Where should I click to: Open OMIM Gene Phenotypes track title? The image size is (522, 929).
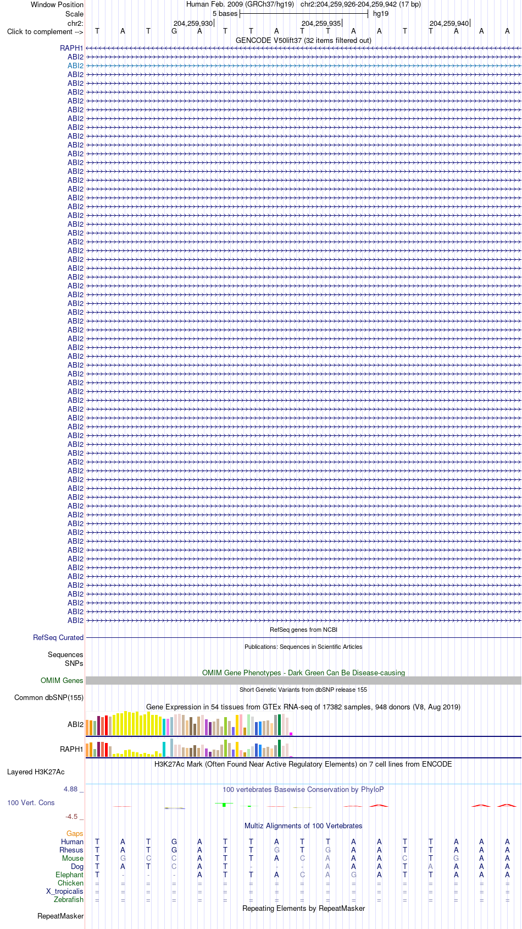tap(303, 673)
